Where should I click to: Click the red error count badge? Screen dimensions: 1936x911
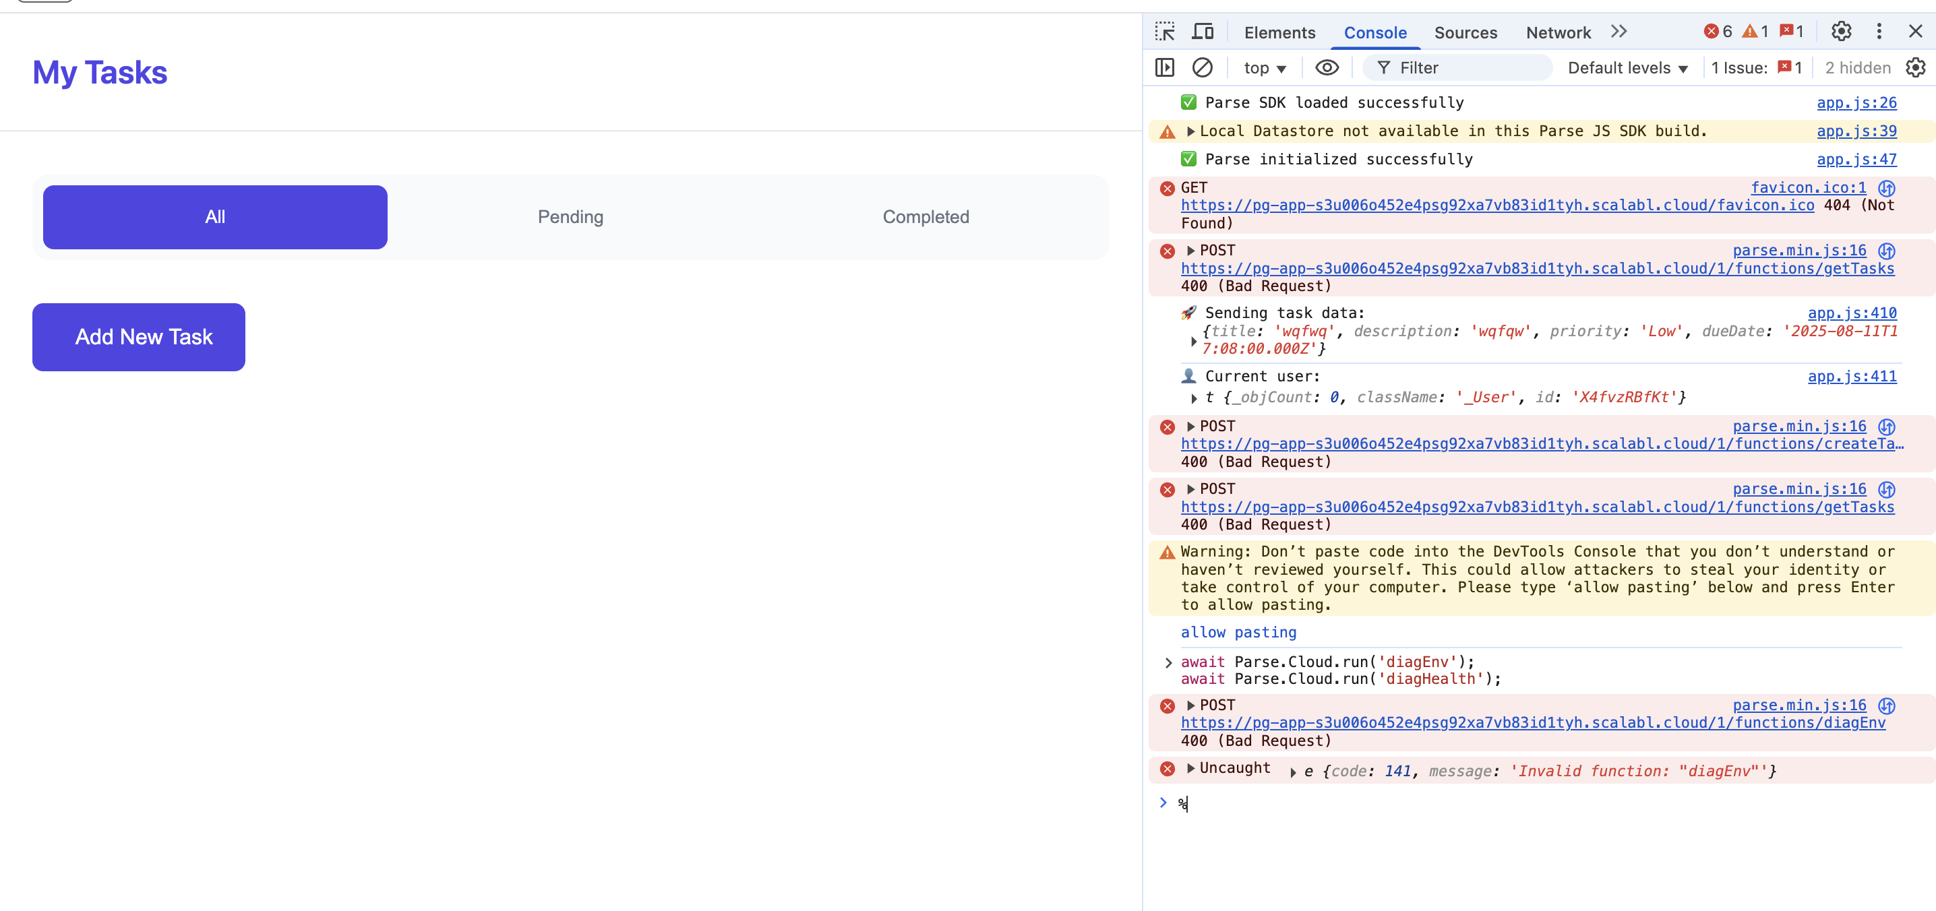tap(1718, 32)
